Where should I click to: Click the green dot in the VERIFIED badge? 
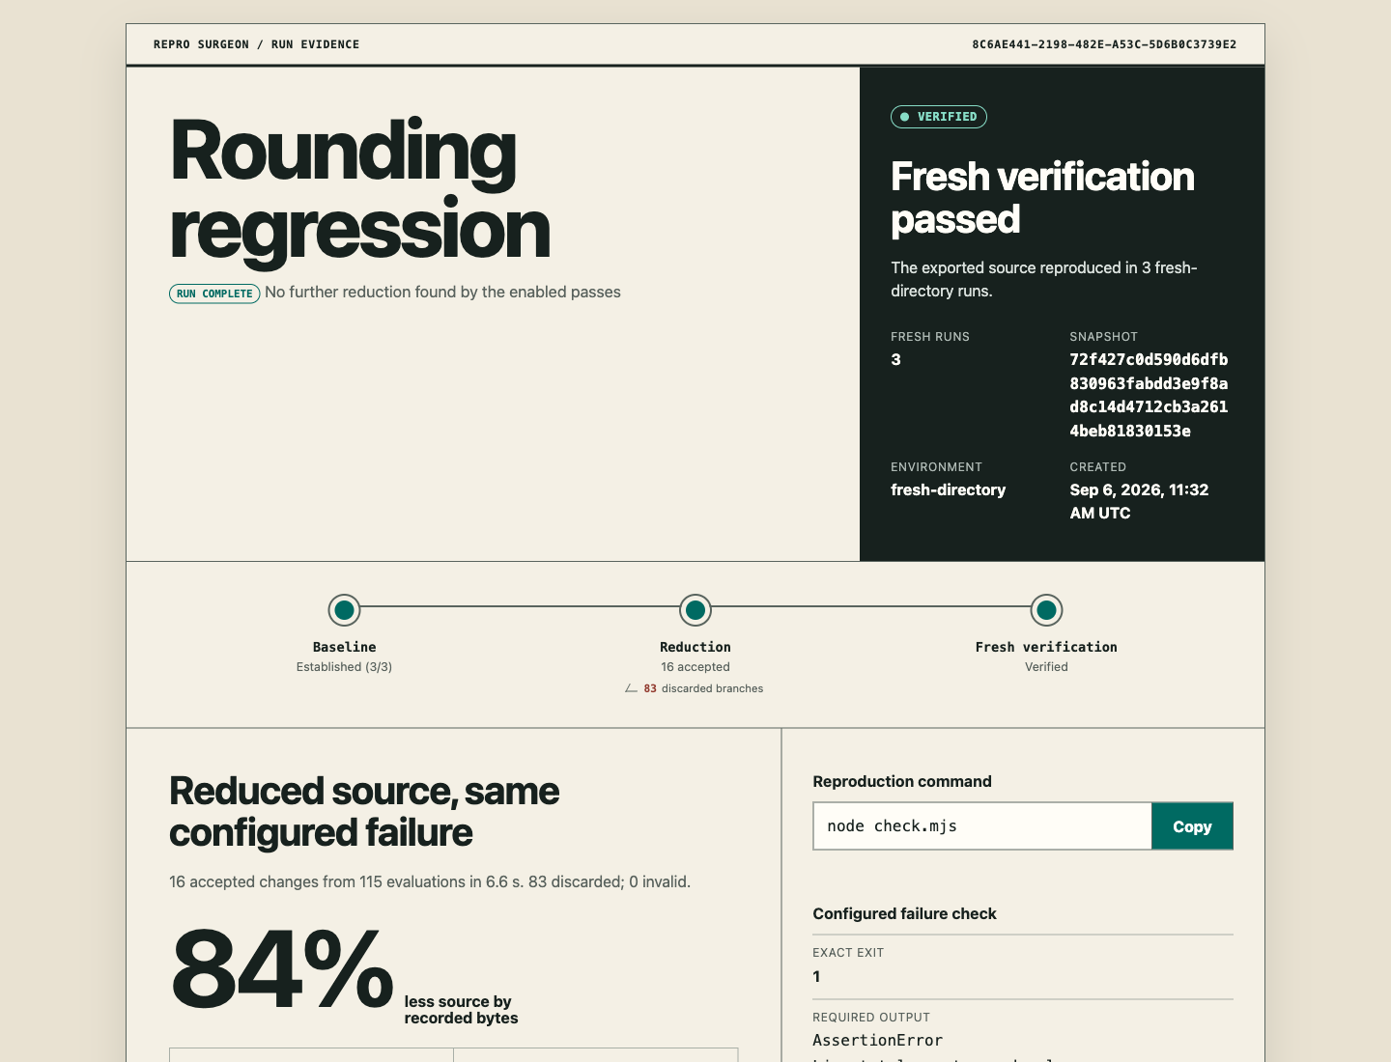905,117
